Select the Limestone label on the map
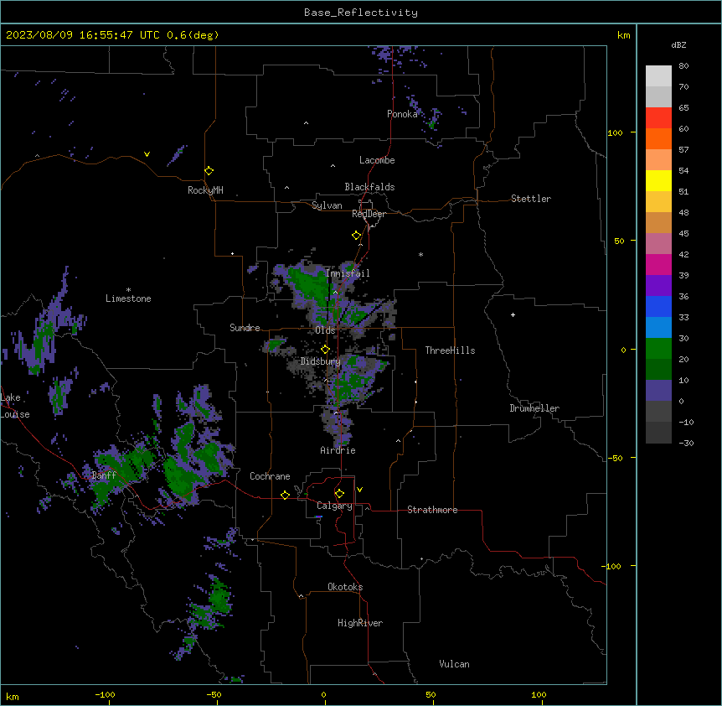This screenshot has height=706, width=722. (128, 298)
